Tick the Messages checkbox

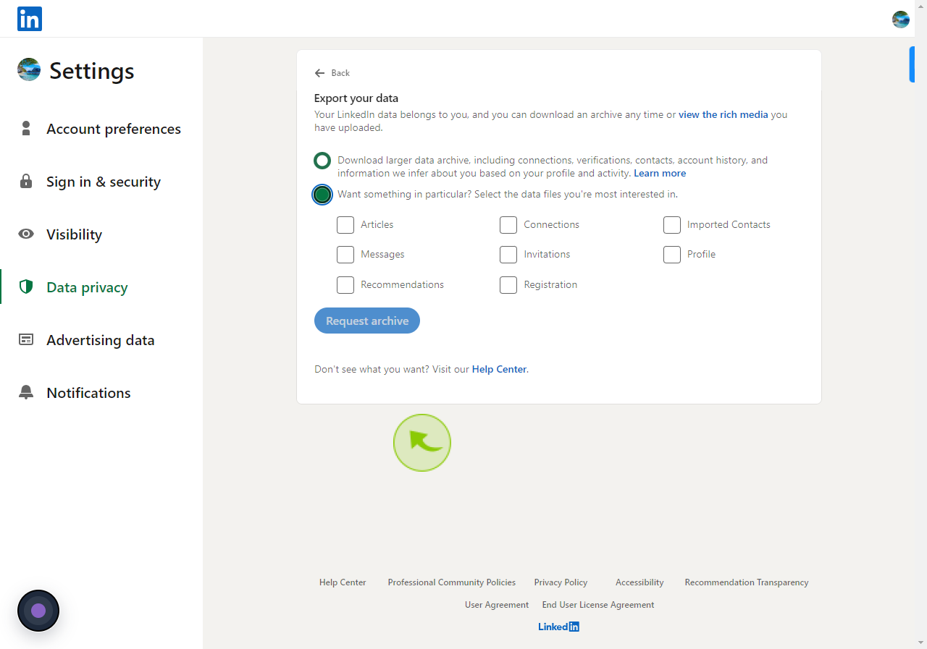(345, 255)
